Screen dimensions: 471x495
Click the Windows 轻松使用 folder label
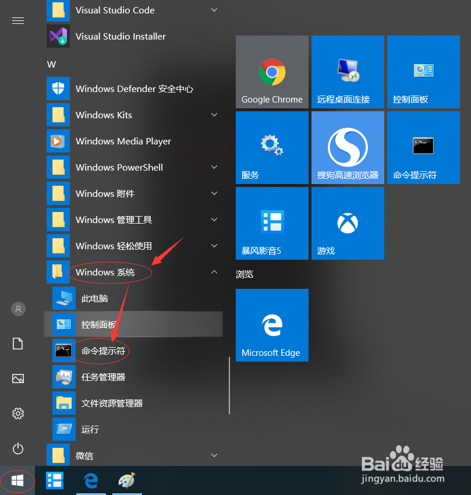(114, 246)
